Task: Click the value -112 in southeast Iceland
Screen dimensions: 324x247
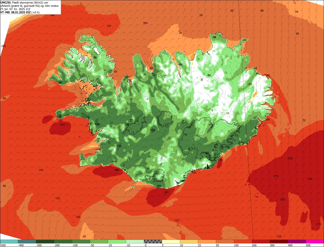Action: pos(227,147)
